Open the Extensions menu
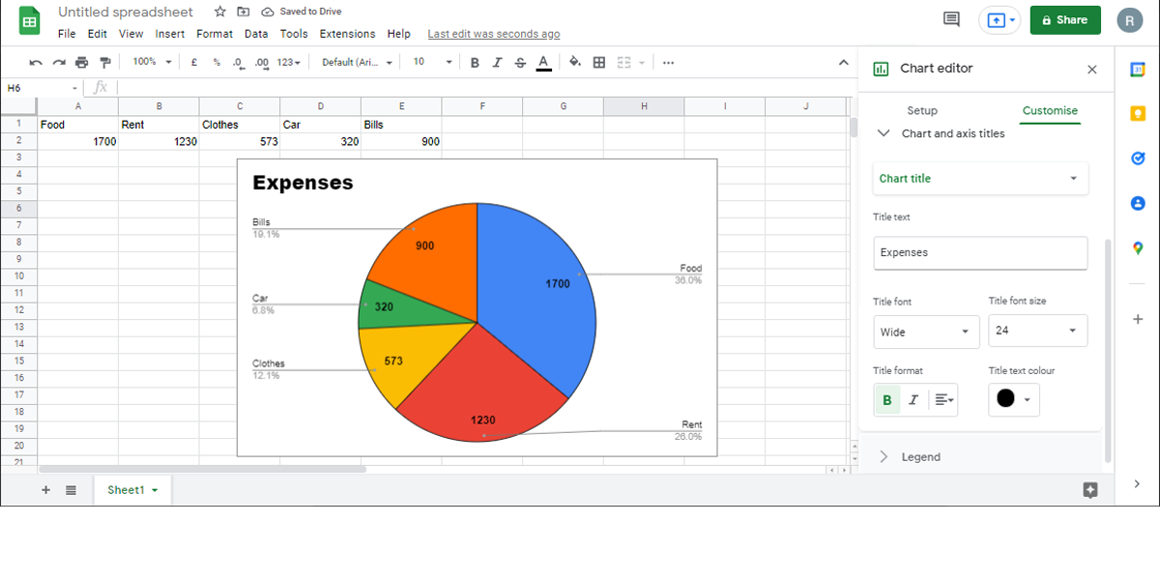 tap(347, 34)
